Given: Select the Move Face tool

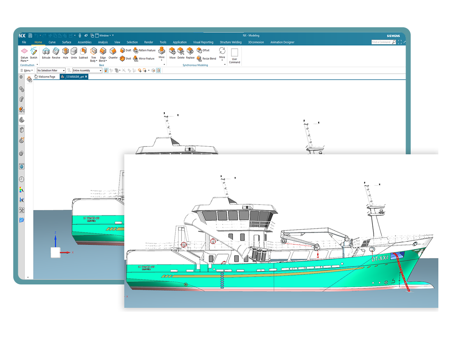Looking at the screenshot, I should point(172,54).
